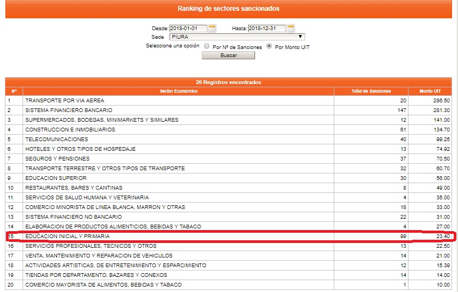Click the Nº column header
This screenshot has width=458, height=292.
14,91
